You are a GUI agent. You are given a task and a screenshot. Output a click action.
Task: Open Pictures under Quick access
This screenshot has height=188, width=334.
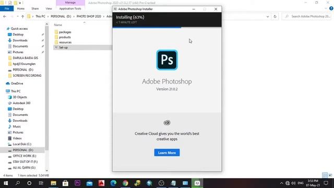pyautogui.click(x=18, y=52)
